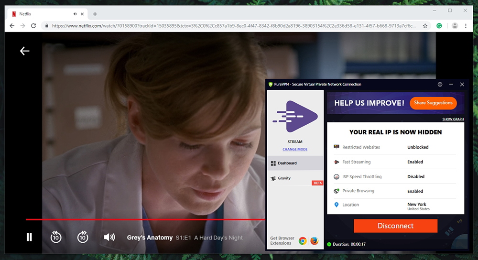Click the Restricted Websites row icon
This screenshot has height=260, width=478.
(x=337, y=147)
